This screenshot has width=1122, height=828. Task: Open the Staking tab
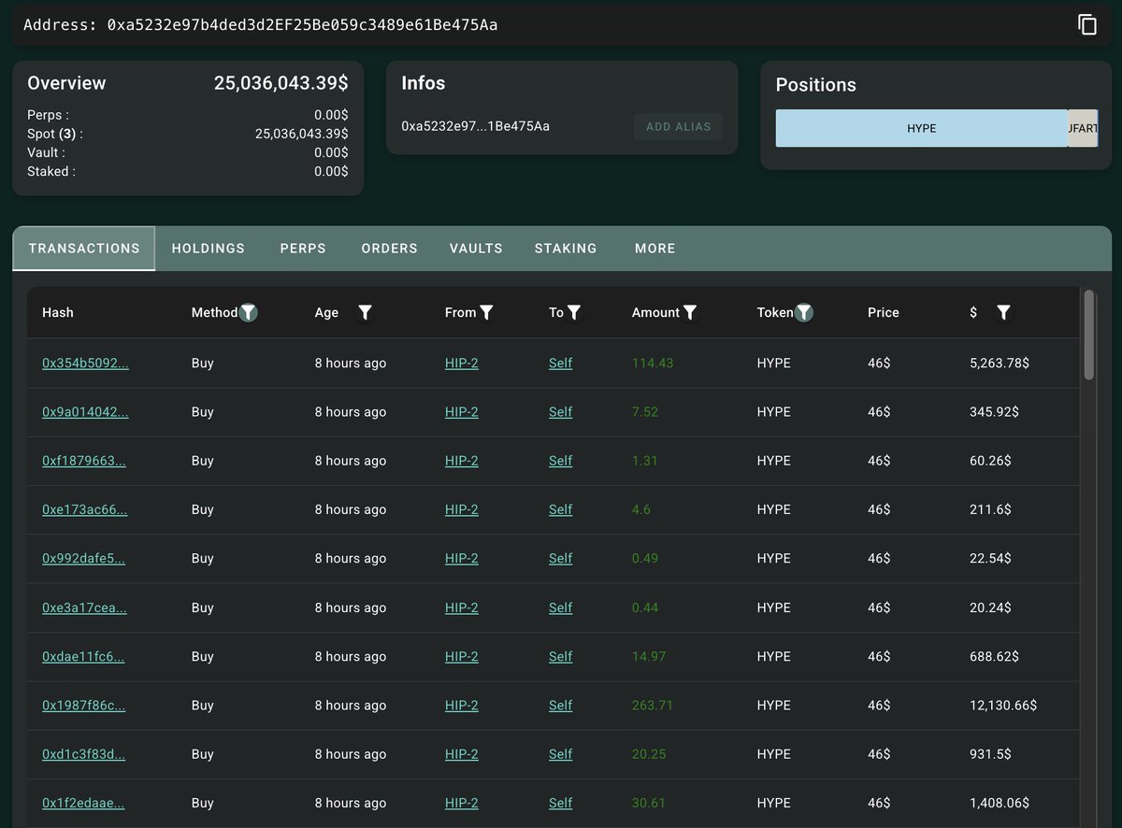[x=566, y=249]
